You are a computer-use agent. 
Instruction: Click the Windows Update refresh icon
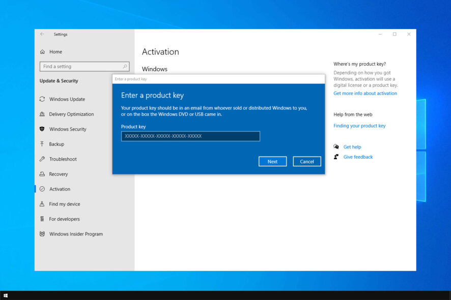pyautogui.click(x=42, y=99)
